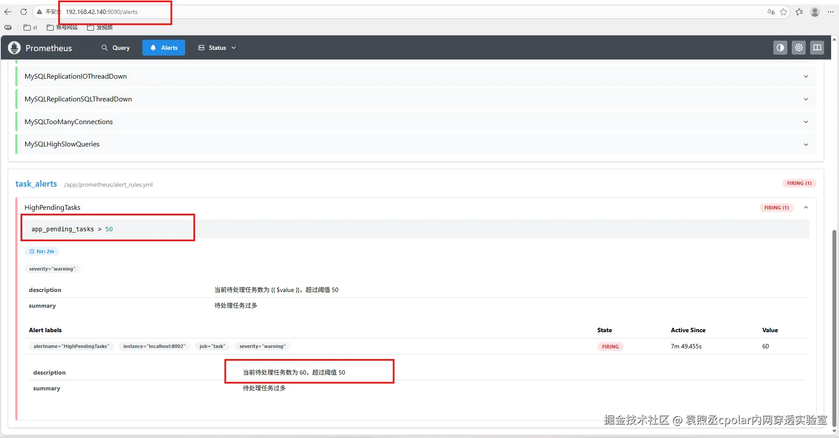This screenshot has height=438, width=839.
Task: Click the HighPendingTasks FIRING (1) badge
Action: coord(776,208)
